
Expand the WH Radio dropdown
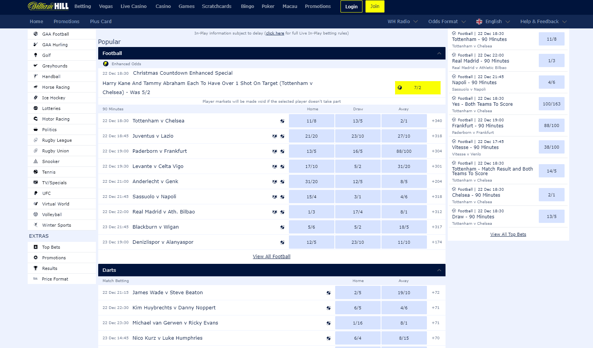click(402, 21)
